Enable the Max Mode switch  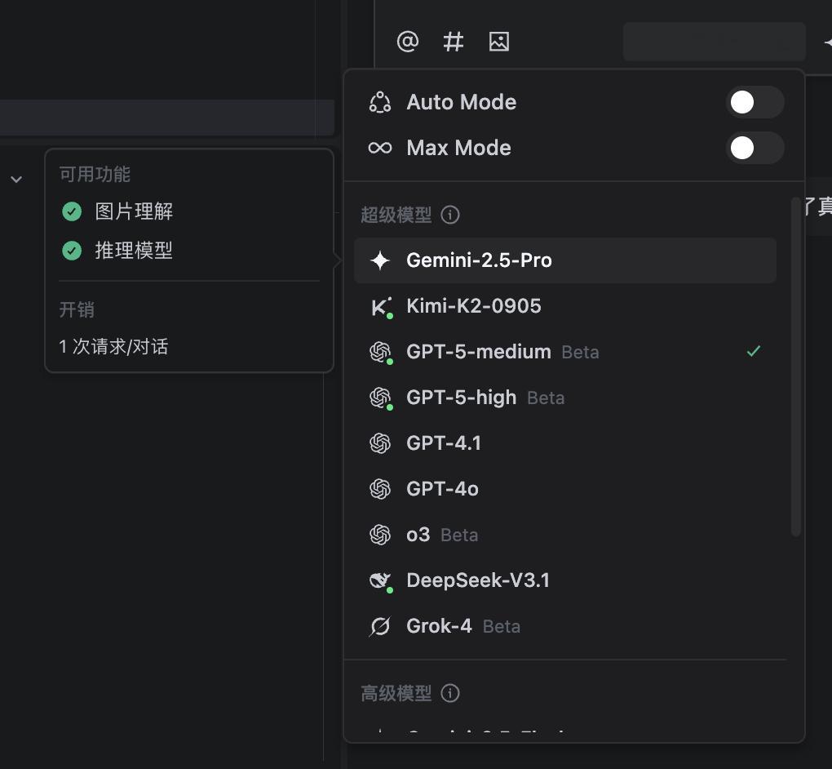pos(755,148)
